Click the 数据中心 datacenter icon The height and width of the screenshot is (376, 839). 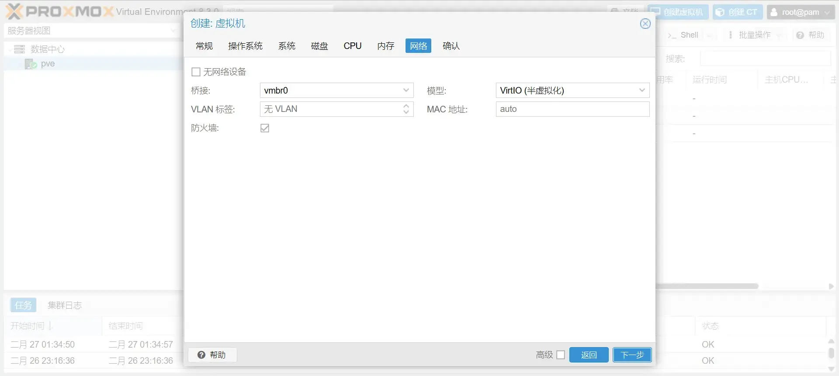(x=19, y=49)
